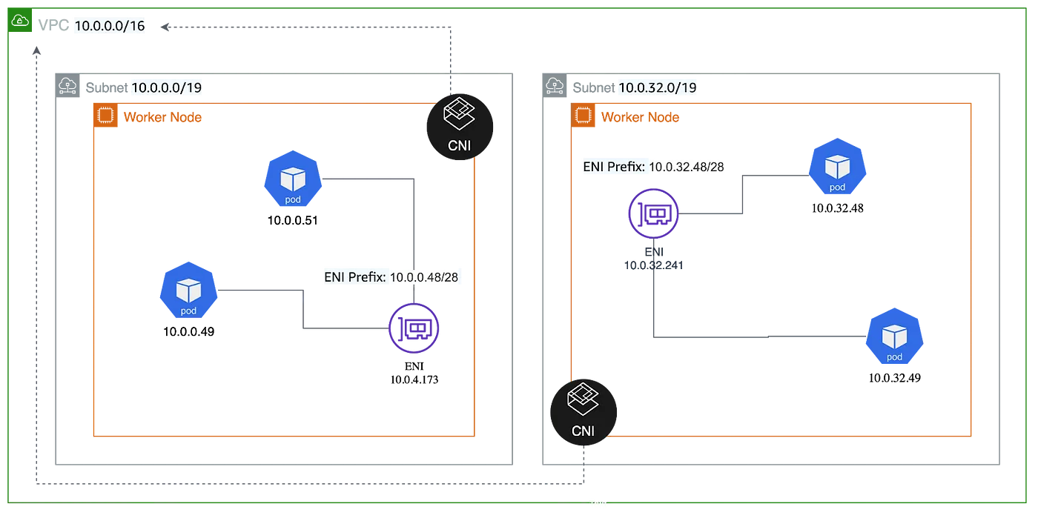Click the Worker Node title in subnet 10.0.0.0/19
The height and width of the screenshot is (524, 1038).
click(162, 117)
